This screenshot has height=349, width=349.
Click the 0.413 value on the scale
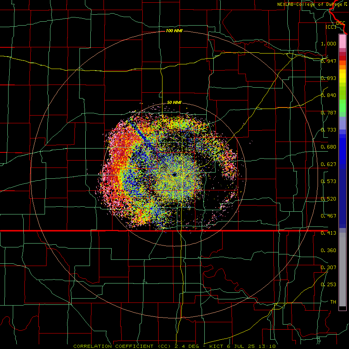328,233
